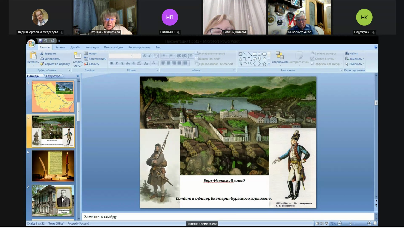Undo last action in quick access toolbar
The height and width of the screenshot is (228, 404).
(46, 41)
